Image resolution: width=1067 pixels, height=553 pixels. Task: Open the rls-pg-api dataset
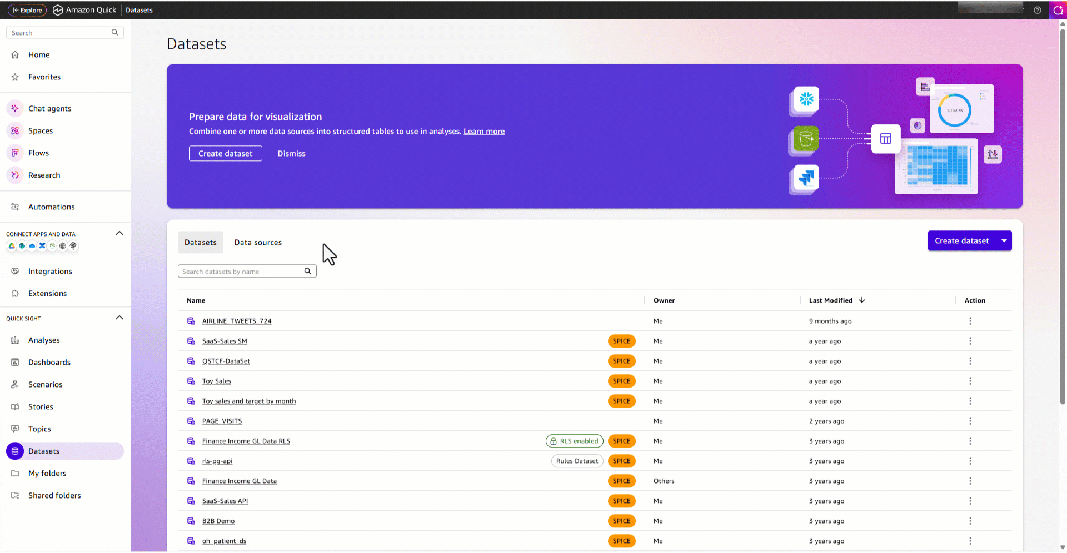(217, 461)
